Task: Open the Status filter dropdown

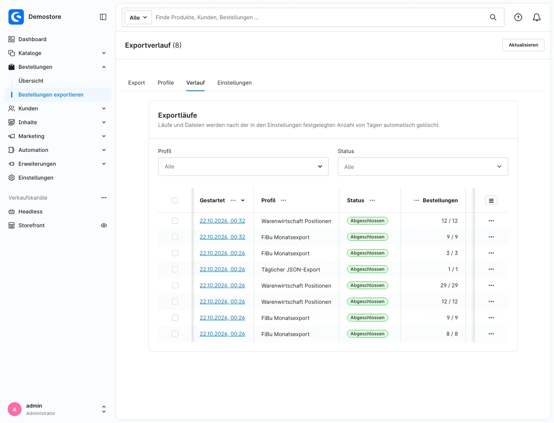Action: click(x=423, y=167)
